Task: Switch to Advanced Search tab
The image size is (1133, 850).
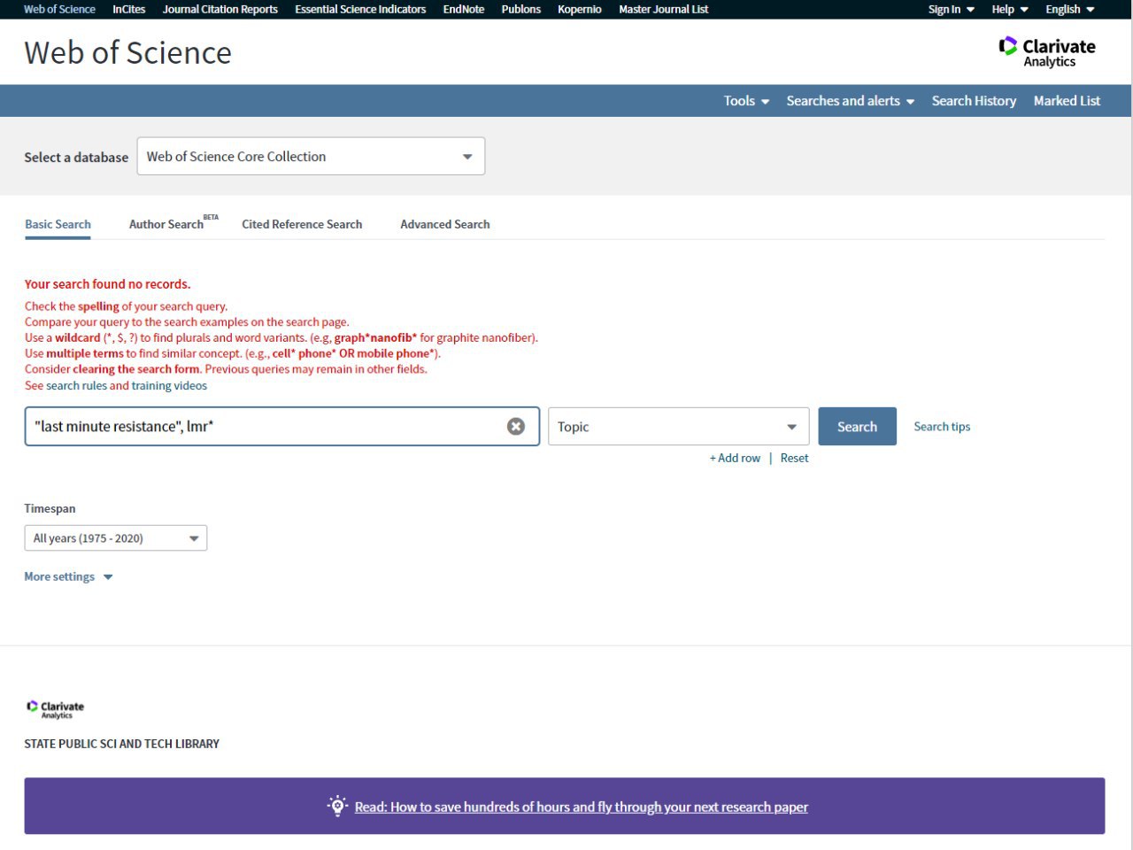Action: click(x=445, y=224)
